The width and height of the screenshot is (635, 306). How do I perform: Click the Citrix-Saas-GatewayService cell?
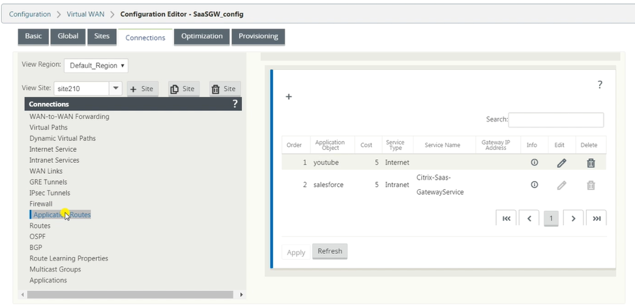coord(440,185)
